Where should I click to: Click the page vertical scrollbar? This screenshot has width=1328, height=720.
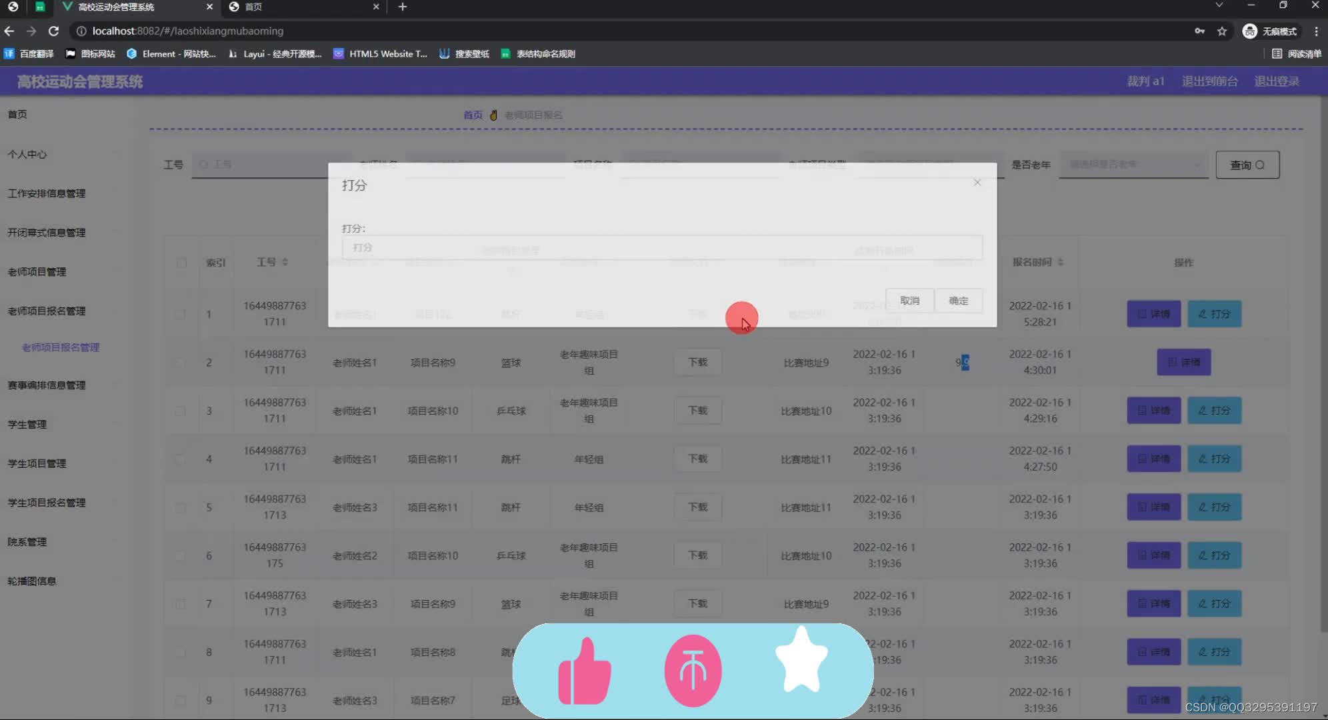[x=1323, y=363]
